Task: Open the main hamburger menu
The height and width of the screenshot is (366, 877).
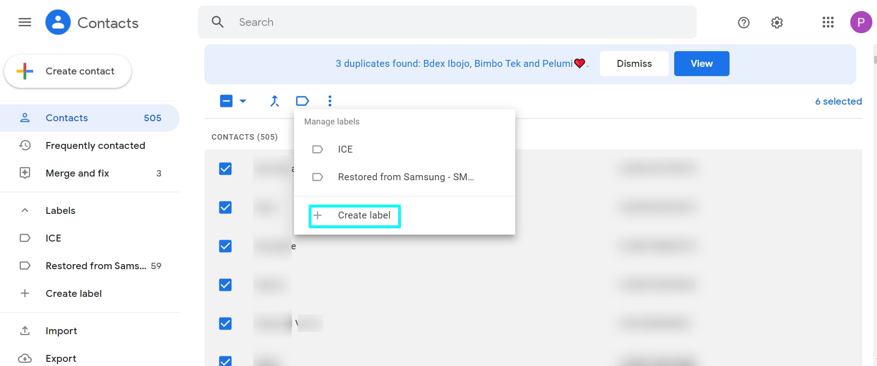Action: (25, 22)
